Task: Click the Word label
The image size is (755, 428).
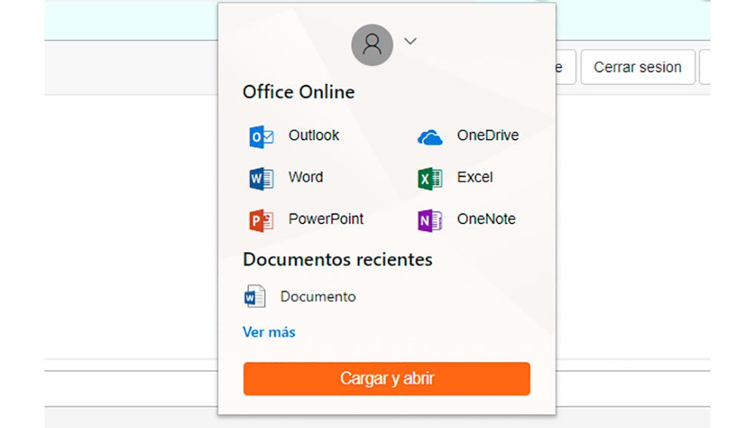Action: tap(306, 177)
